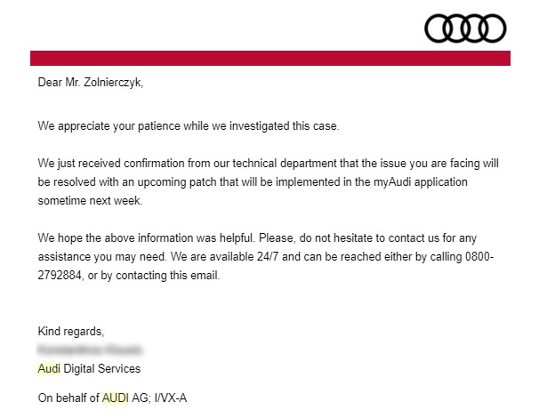Click the blurred sender name
This screenshot has height=418, width=539.
click(x=89, y=350)
